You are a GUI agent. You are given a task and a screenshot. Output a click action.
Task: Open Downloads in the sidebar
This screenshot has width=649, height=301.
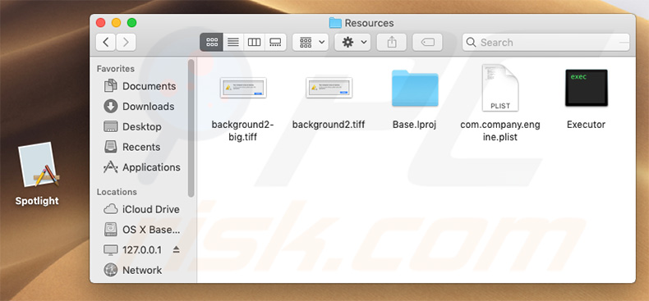click(140, 107)
